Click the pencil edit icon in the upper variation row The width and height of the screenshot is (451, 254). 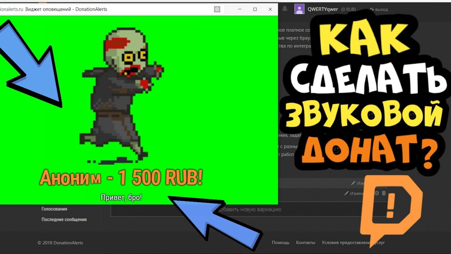click(x=353, y=183)
